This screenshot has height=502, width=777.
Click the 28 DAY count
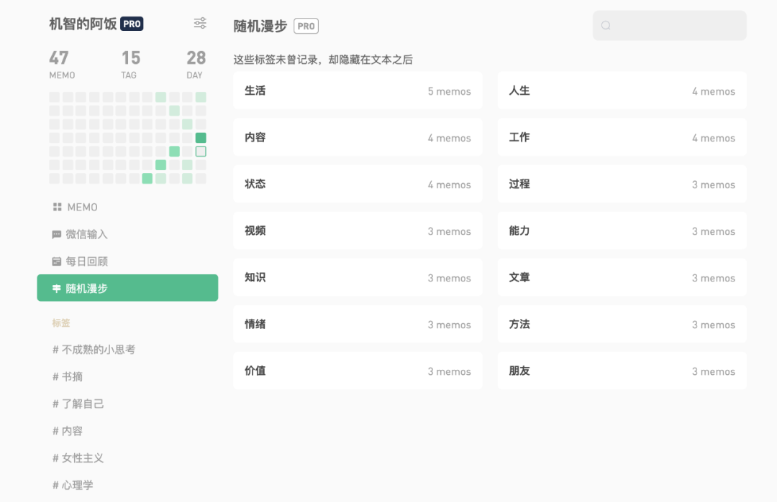(195, 65)
